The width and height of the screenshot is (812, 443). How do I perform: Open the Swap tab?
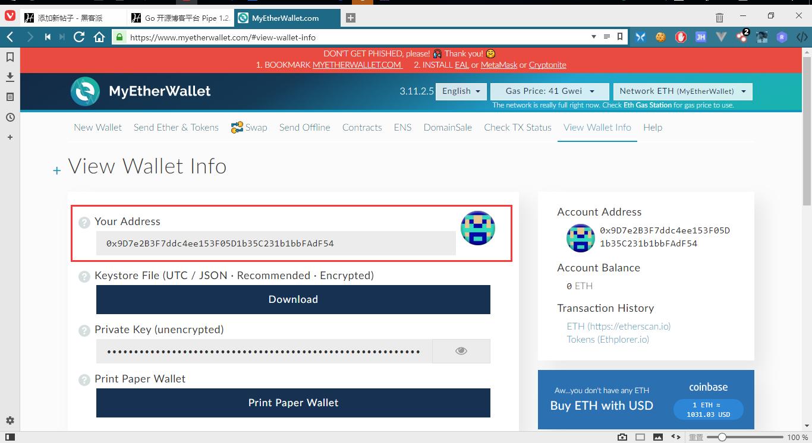[x=249, y=127]
